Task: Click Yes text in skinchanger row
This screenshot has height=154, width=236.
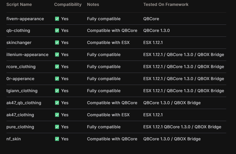Action: tap(65, 43)
